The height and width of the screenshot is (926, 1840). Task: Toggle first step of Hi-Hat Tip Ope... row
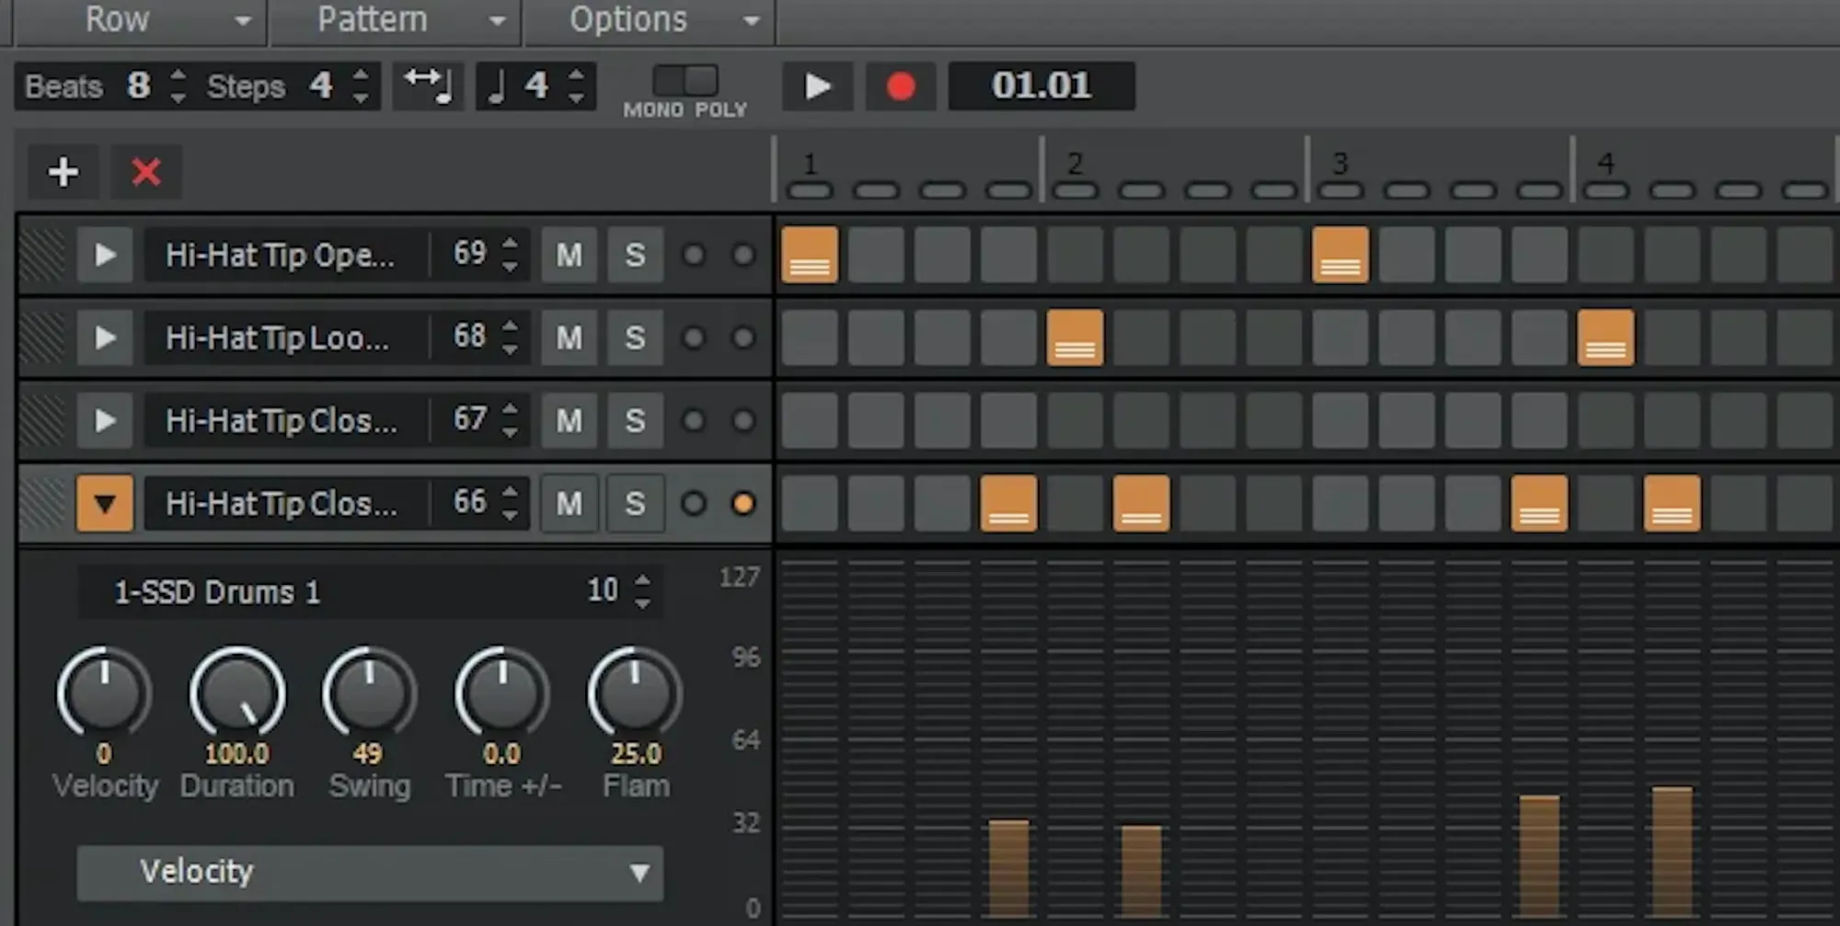click(x=810, y=255)
